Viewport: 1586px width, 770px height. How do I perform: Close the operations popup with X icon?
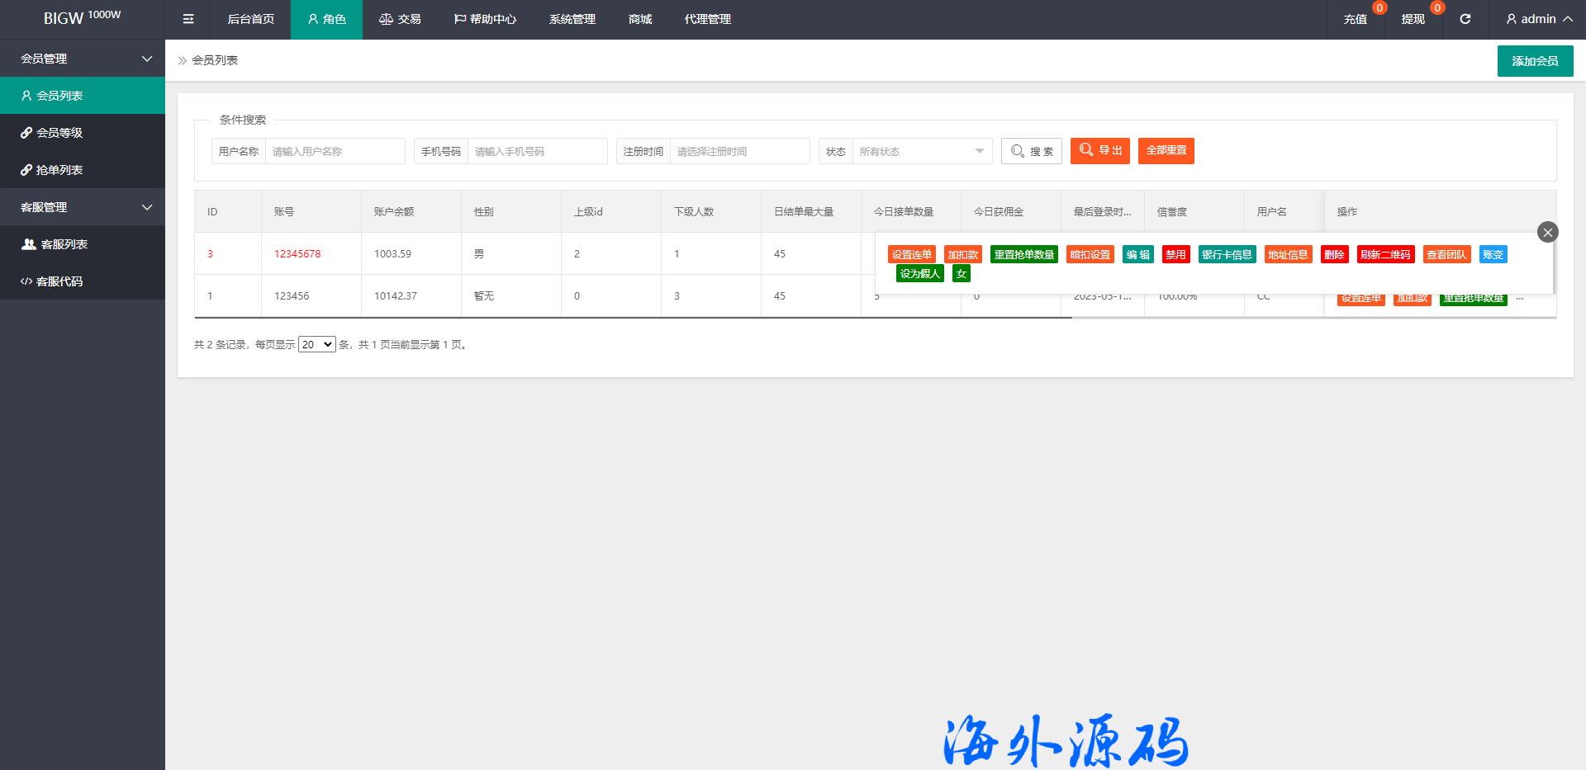[x=1547, y=232]
